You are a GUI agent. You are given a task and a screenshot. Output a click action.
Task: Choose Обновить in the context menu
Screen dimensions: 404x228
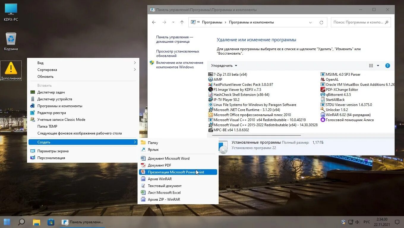pos(83,77)
